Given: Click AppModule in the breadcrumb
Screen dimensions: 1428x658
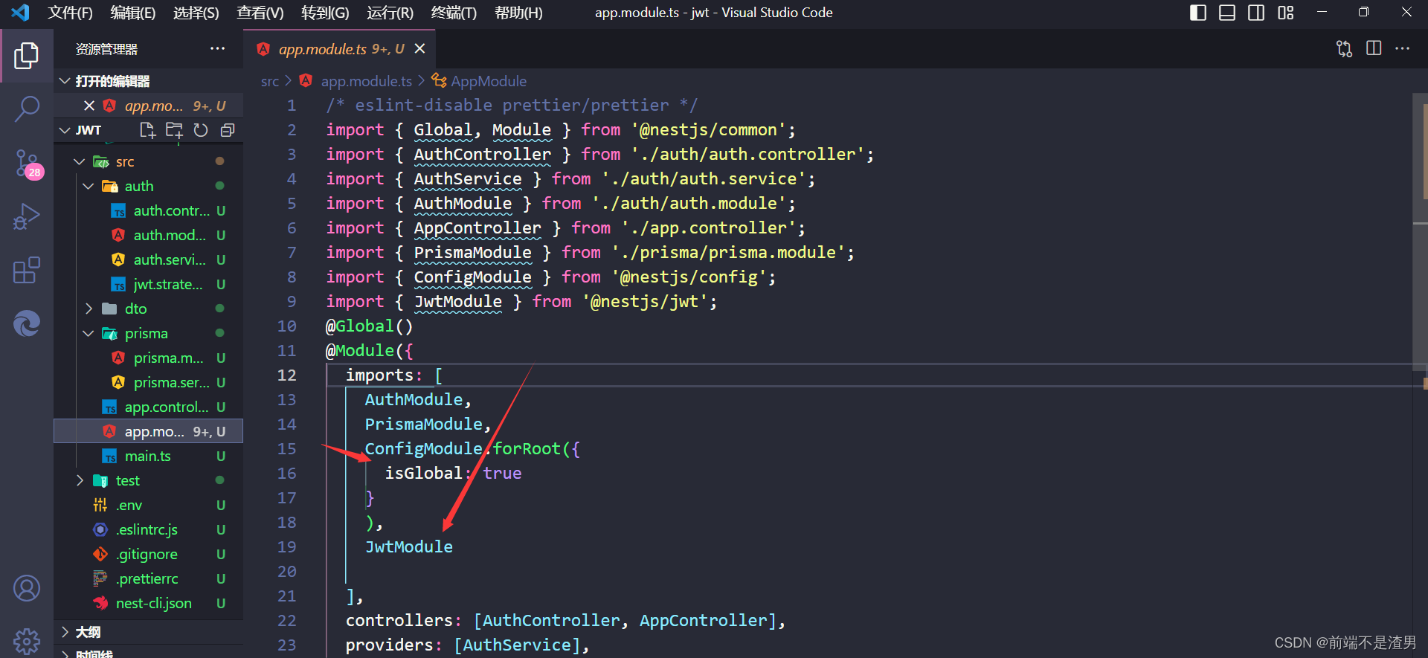Looking at the screenshot, I should pyautogui.click(x=489, y=81).
